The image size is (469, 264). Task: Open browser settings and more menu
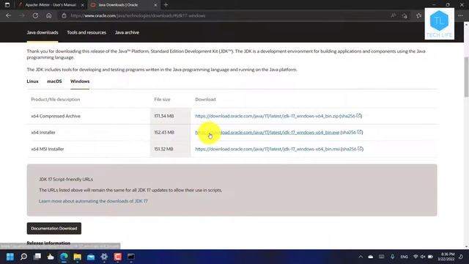coord(461,15)
